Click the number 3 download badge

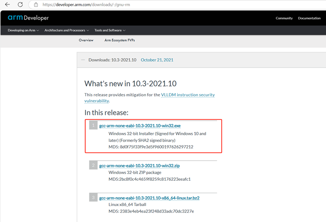(93, 197)
